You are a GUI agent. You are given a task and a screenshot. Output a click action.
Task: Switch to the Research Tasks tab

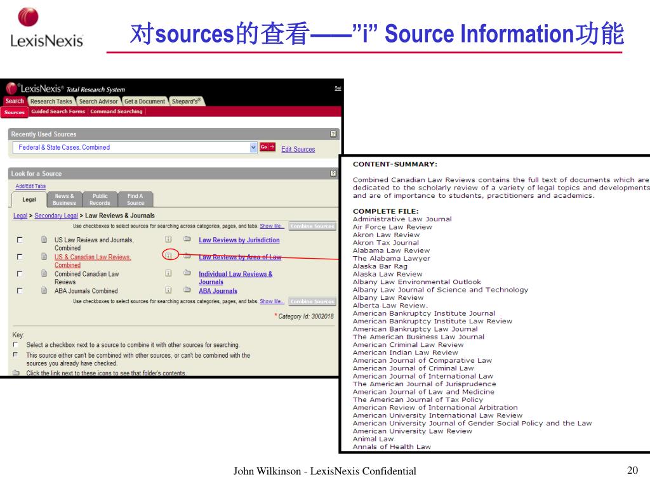pos(51,101)
